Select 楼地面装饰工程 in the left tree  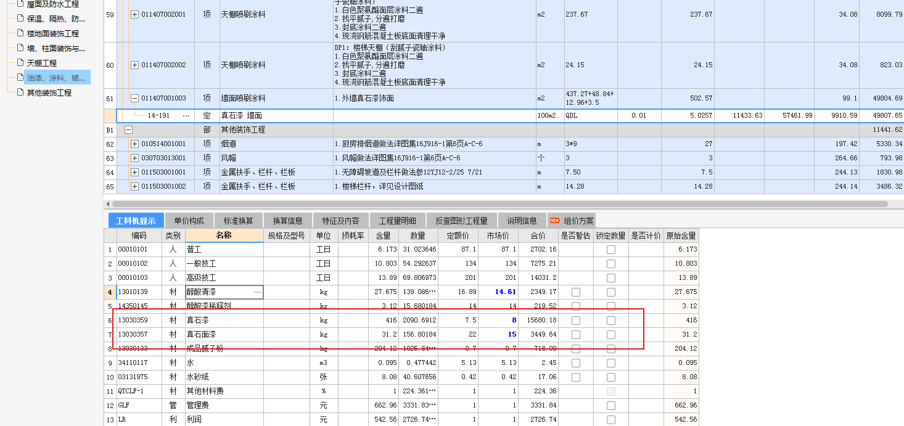click(53, 33)
